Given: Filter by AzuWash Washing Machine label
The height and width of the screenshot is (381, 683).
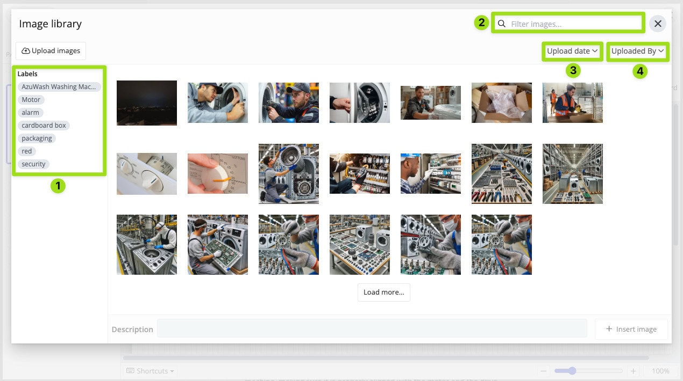Looking at the screenshot, I should 59,86.
